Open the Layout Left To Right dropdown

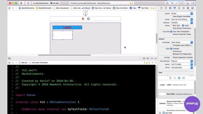pos(182,64)
